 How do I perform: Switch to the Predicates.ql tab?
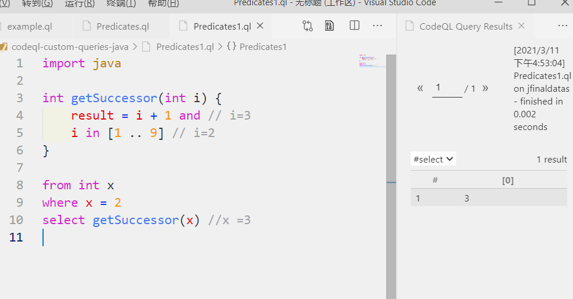(123, 26)
